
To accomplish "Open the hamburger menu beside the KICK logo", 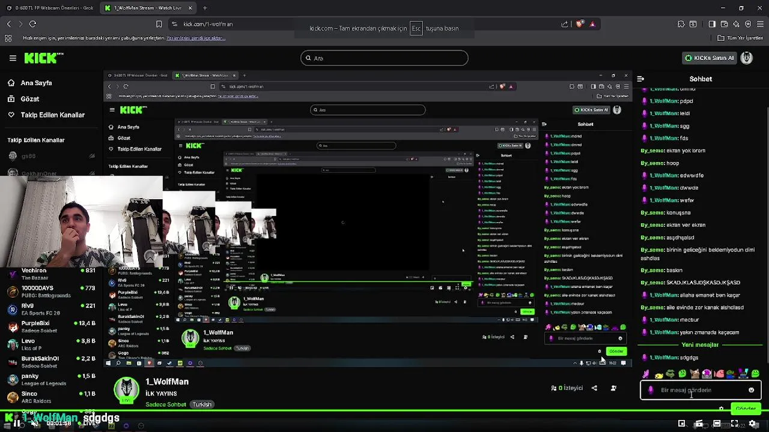I will (13, 58).
